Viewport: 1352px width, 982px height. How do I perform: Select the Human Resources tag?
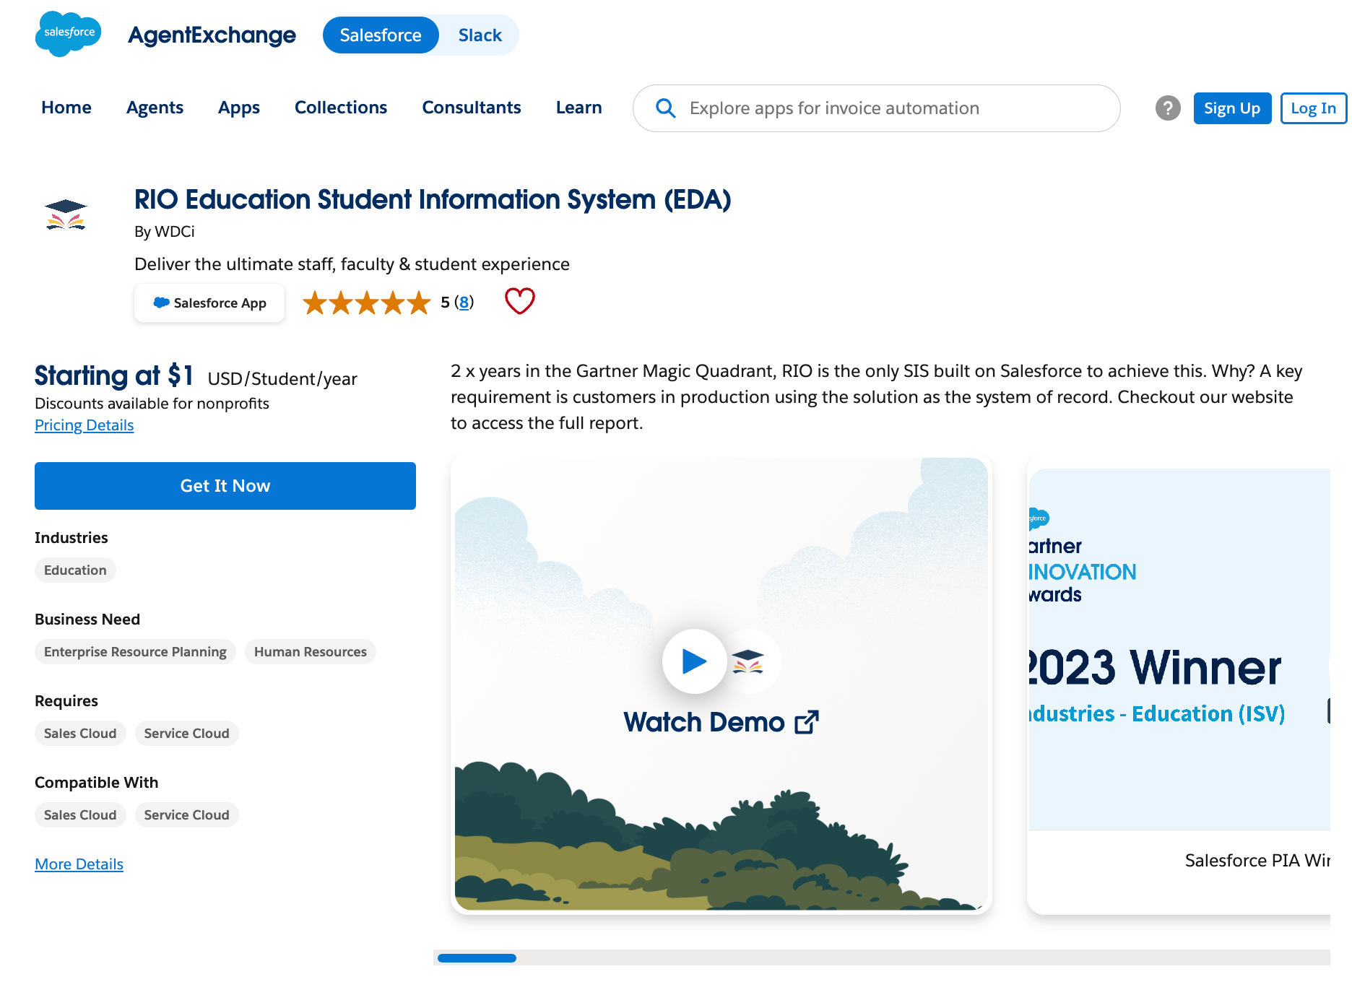point(311,652)
